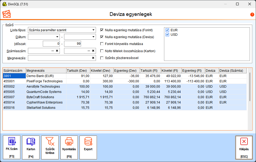Clear the Megnevezés field with X
The image size is (256, 162).
coord(93,58)
